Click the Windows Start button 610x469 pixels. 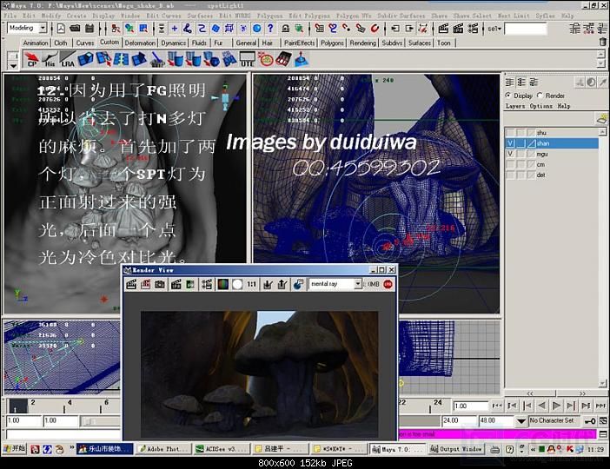[x=14, y=449]
